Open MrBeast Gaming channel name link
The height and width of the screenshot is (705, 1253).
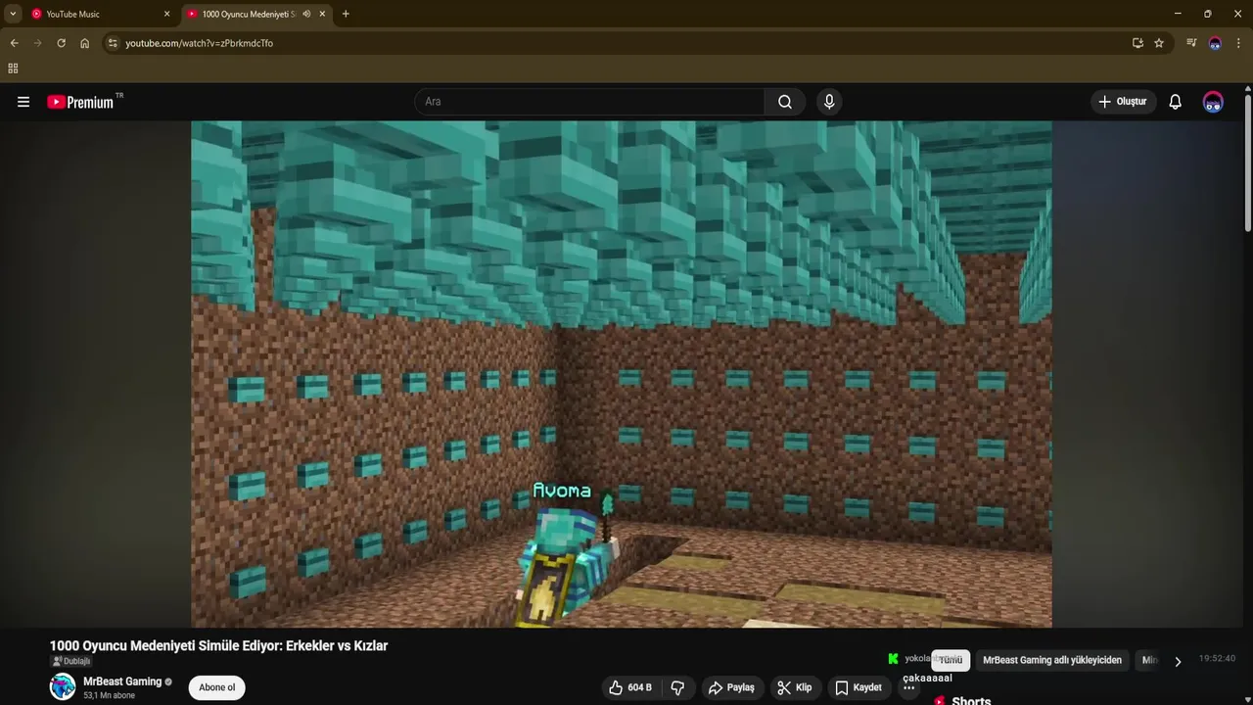(x=122, y=681)
